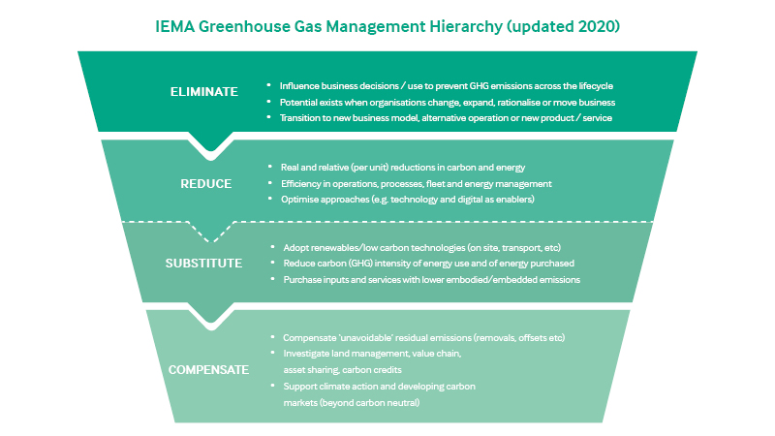Click 'Efficiency in operations, processes, fleet' line

(417, 184)
